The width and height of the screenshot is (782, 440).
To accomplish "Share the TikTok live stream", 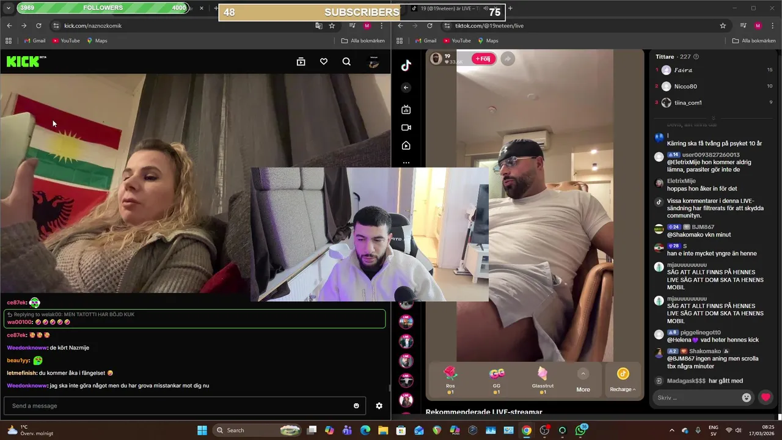I will click(508, 59).
